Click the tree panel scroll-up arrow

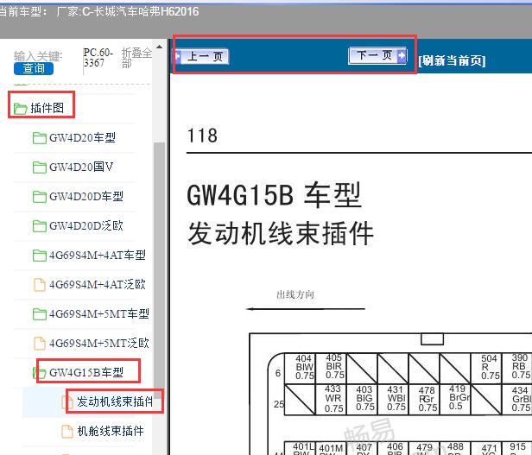pos(159,47)
